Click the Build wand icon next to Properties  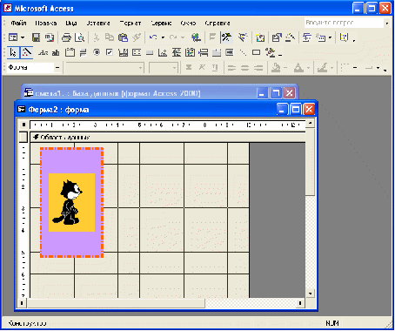pyautogui.click(x=290, y=37)
